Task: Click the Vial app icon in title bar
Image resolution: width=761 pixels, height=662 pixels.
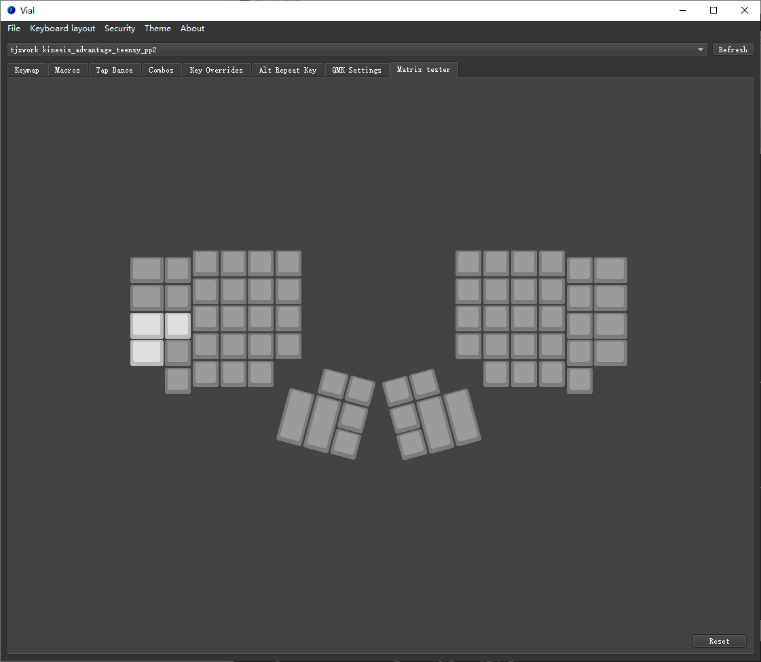Action: 11,10
